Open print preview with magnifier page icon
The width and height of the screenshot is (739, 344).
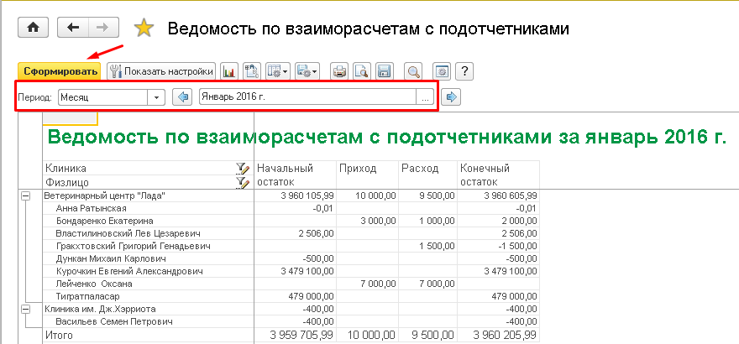point(361,72)
